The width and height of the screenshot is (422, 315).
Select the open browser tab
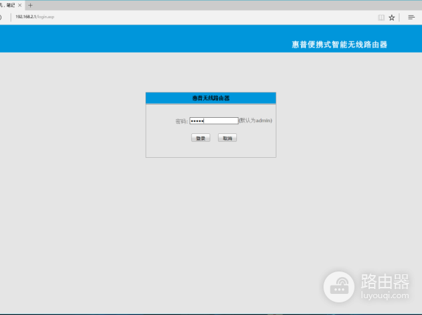(8, 5)
